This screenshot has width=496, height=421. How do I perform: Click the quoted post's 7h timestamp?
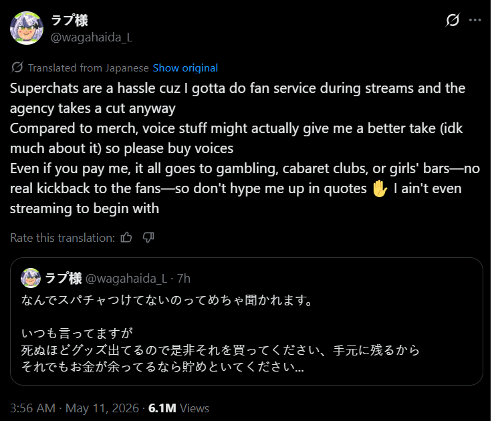pyautogui.click(x=184, y=279)
